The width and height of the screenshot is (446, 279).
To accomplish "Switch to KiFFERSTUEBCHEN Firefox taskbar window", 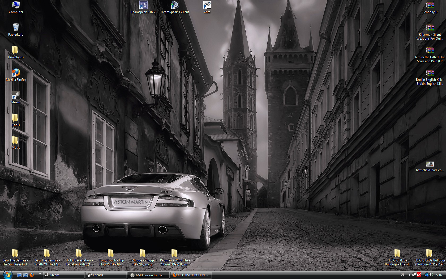I will point(191,275).
